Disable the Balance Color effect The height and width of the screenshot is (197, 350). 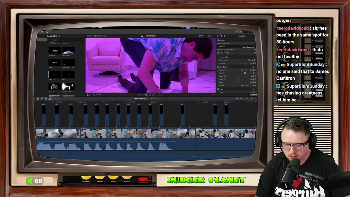pos(218,44)
